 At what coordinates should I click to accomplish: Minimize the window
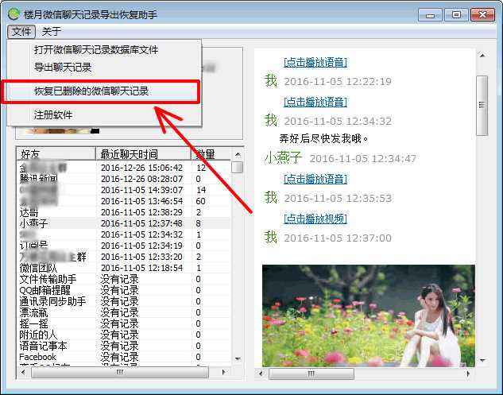[x=430, y=15]
